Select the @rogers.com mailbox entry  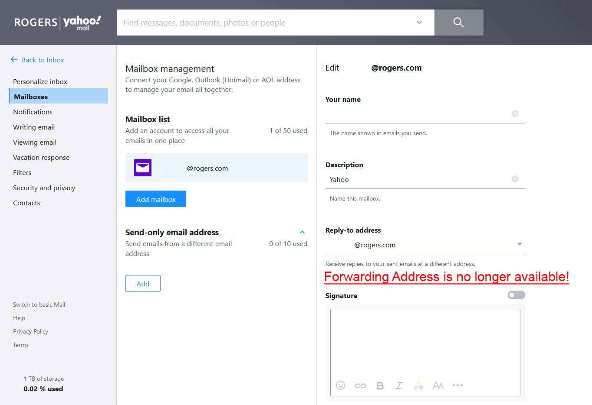[217, 168]
